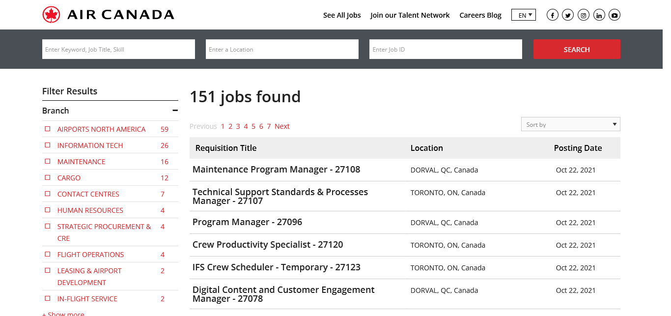Click the Air Canada maple leaf logo
The image size is (671, 316).
coord(51,15)
